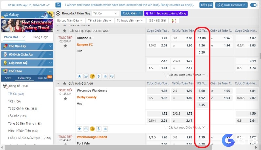Expand the Thế Vận Hội menu
Screen dimensions: 261x150
click(x=27, y=46)
